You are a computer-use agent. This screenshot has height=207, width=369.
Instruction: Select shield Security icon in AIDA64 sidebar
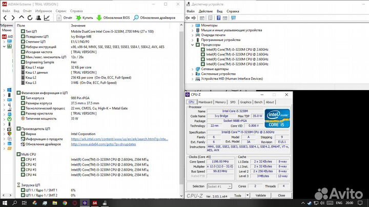9,134
